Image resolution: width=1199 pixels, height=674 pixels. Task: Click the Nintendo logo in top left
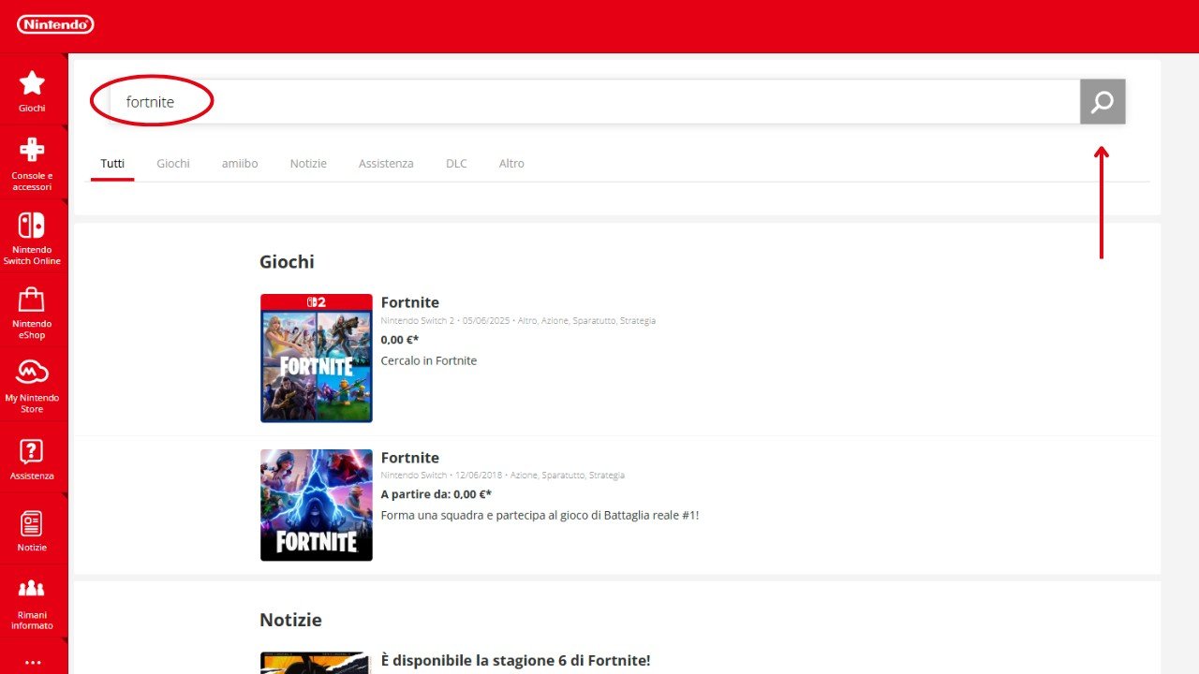[54, 23]
